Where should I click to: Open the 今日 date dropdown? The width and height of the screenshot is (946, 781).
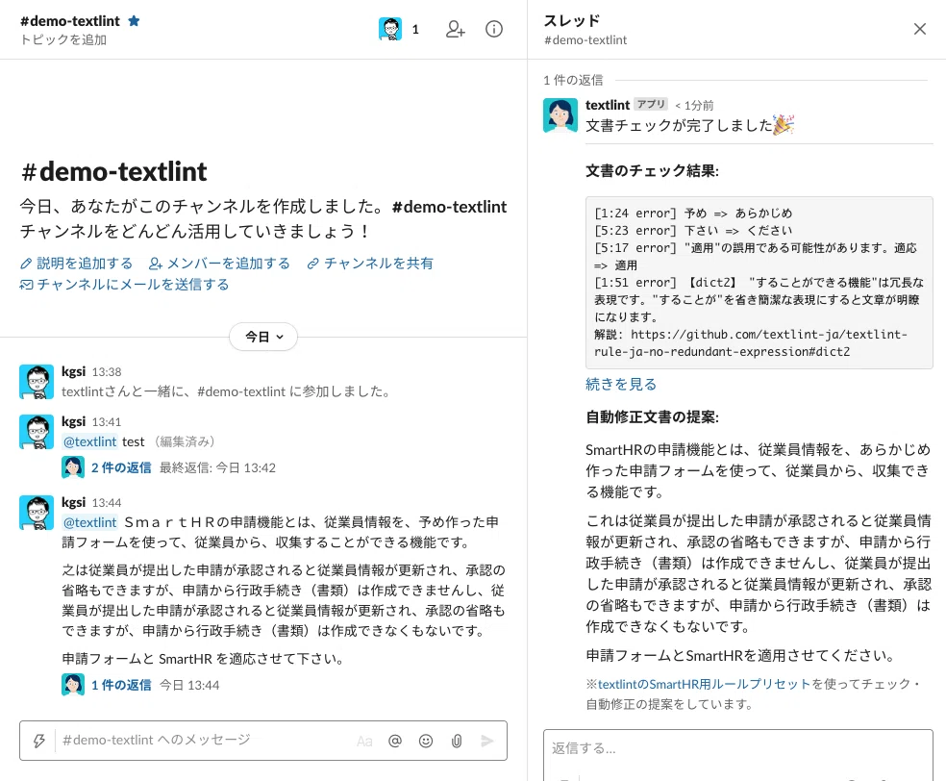coord(263,337)
